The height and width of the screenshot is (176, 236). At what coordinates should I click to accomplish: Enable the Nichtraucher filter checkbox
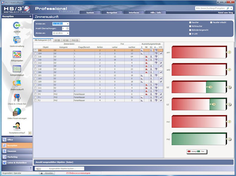[x=190, y=26]
